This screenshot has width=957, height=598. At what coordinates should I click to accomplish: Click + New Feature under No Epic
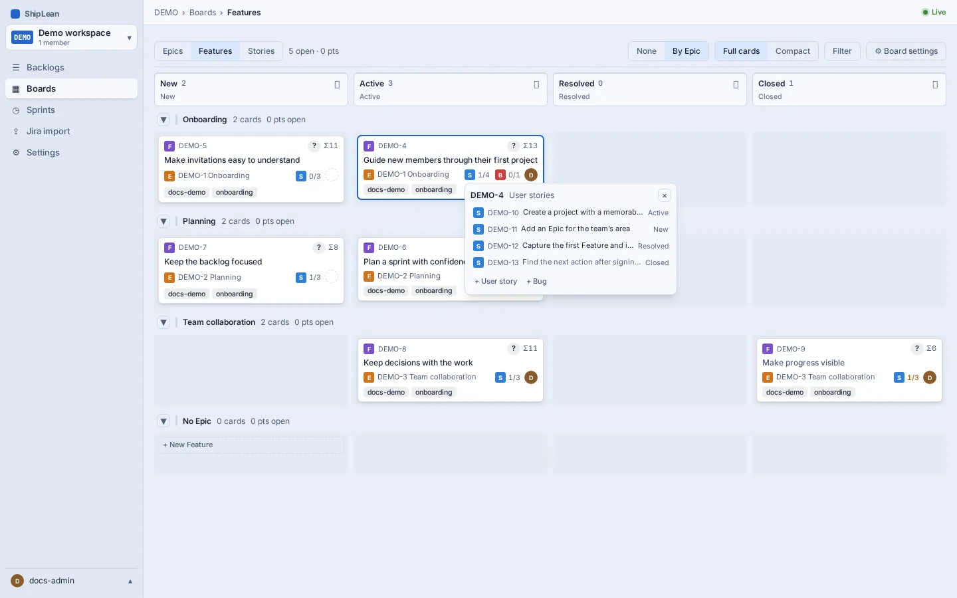[x=251, y=445]
